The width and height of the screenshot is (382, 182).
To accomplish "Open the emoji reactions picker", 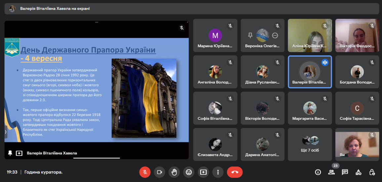I will pyautogui.click(x=189, y=172).
